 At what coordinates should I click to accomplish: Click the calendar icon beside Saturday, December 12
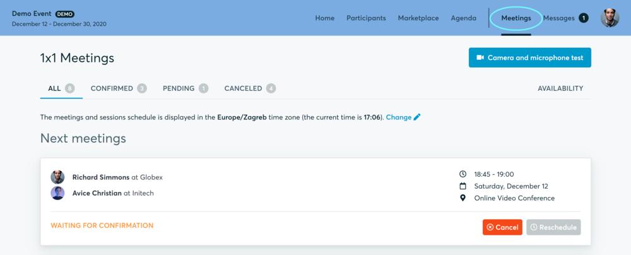click(x=463, y=186)
